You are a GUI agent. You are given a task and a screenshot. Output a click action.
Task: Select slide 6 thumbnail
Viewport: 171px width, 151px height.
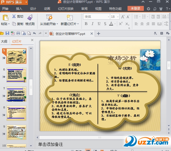[x=16, y=75]
